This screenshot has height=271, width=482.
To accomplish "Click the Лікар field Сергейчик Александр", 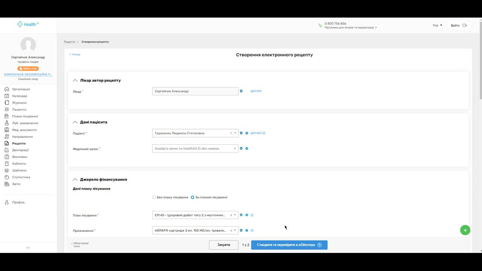I will tap(195, 91).
